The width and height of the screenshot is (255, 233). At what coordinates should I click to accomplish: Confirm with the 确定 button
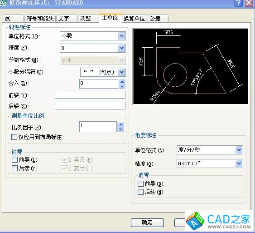(x=147, y=223)
